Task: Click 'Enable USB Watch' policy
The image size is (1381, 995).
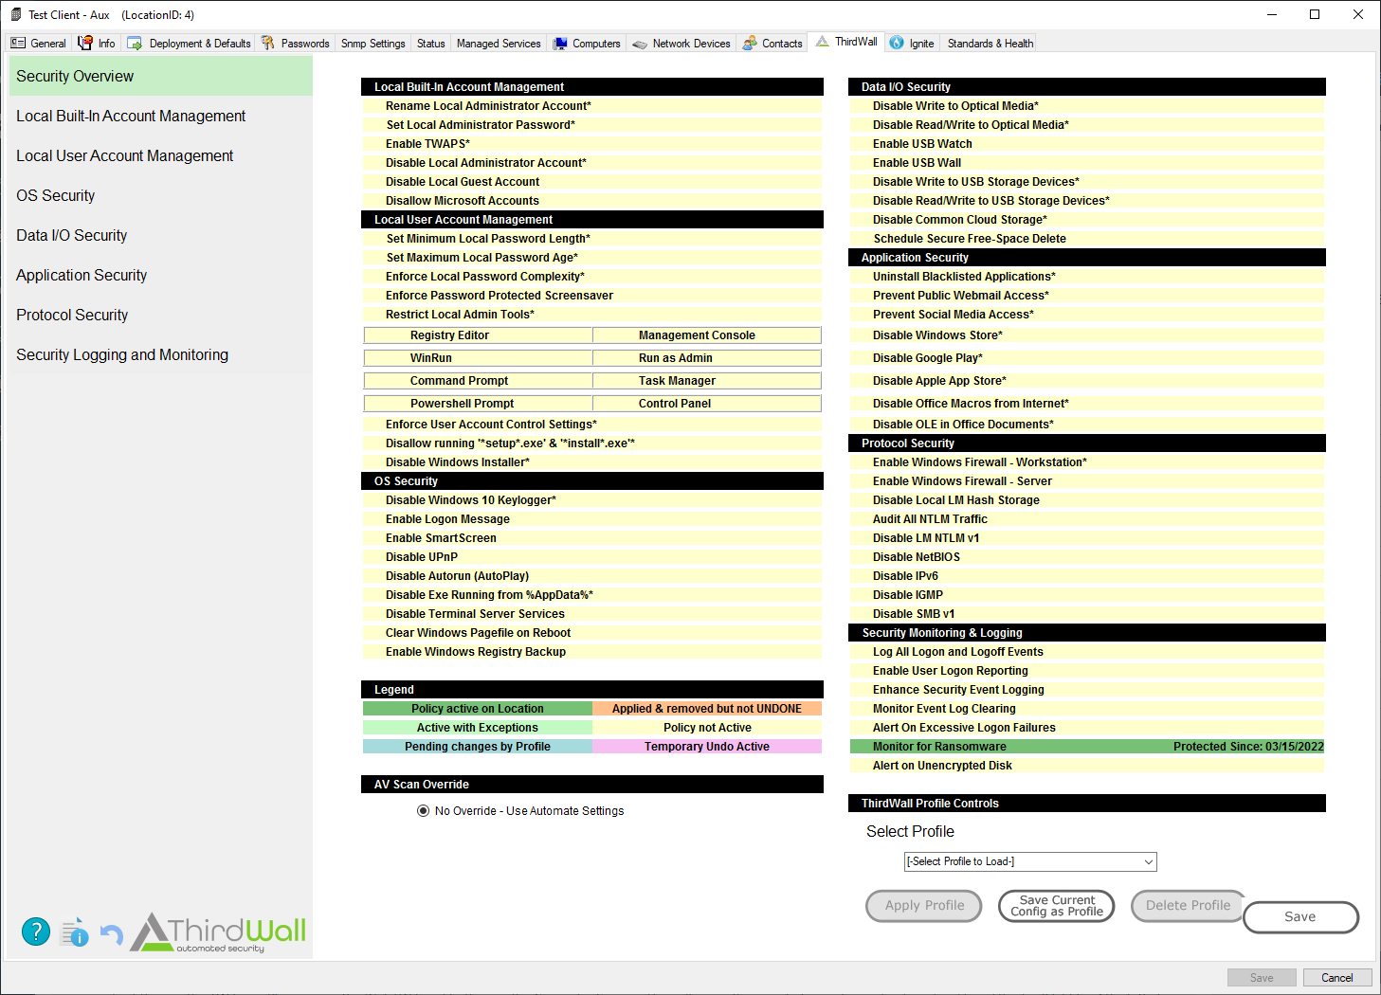Action: (x=1087, y=144)
